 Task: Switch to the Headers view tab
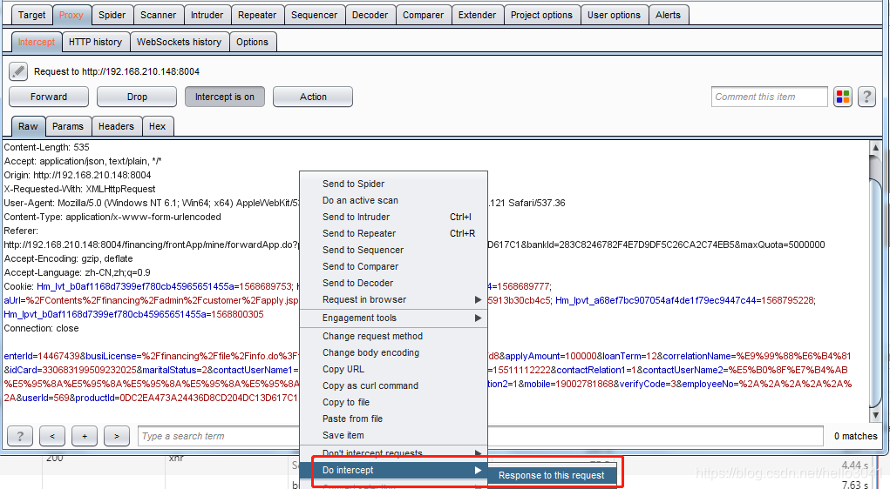(x=116, y=126)
